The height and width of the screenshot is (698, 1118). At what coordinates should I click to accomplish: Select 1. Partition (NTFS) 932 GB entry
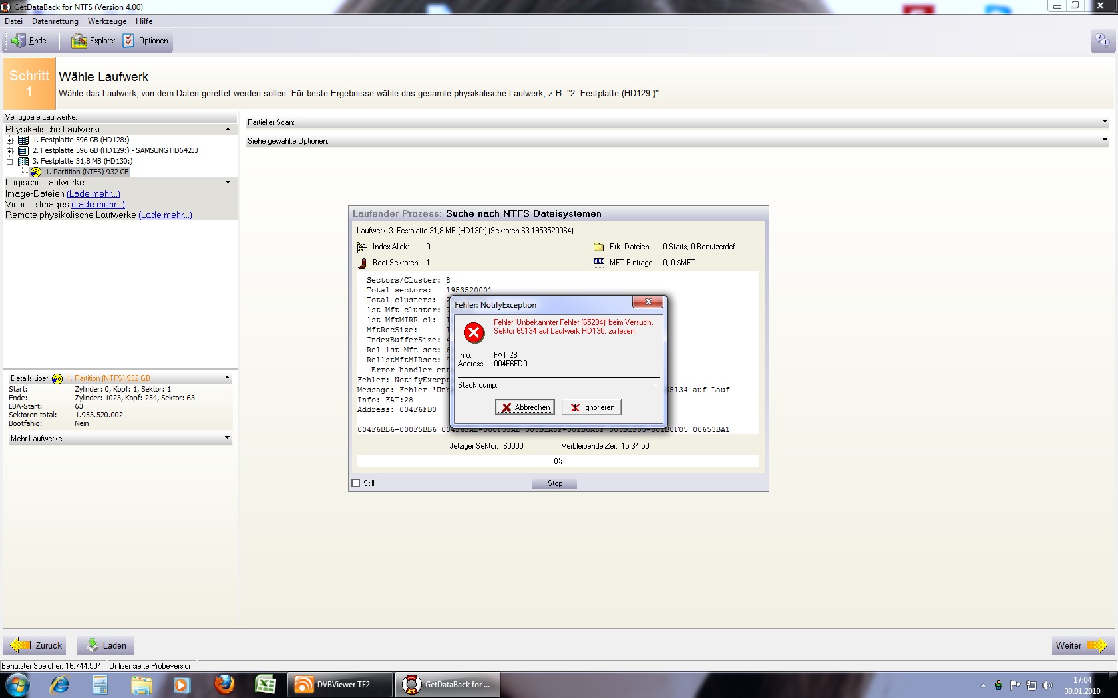tap(87, 172)
